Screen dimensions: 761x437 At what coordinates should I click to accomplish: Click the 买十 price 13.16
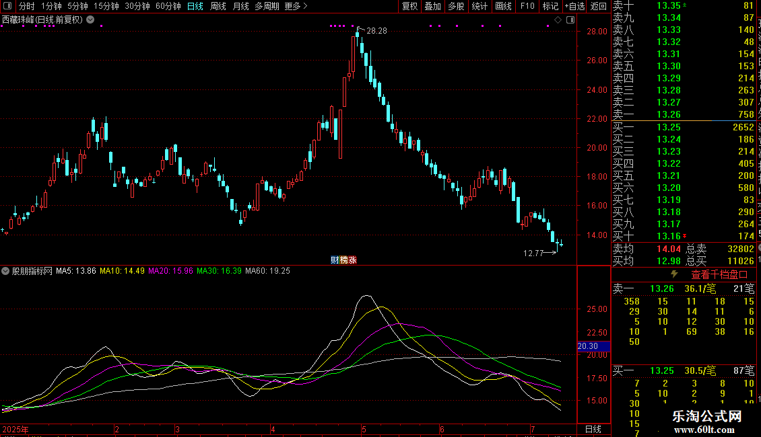click(x=668, y=236)
